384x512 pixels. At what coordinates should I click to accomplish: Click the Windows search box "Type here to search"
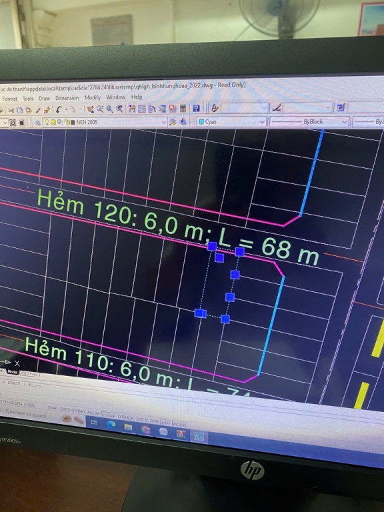pos(25,413)
